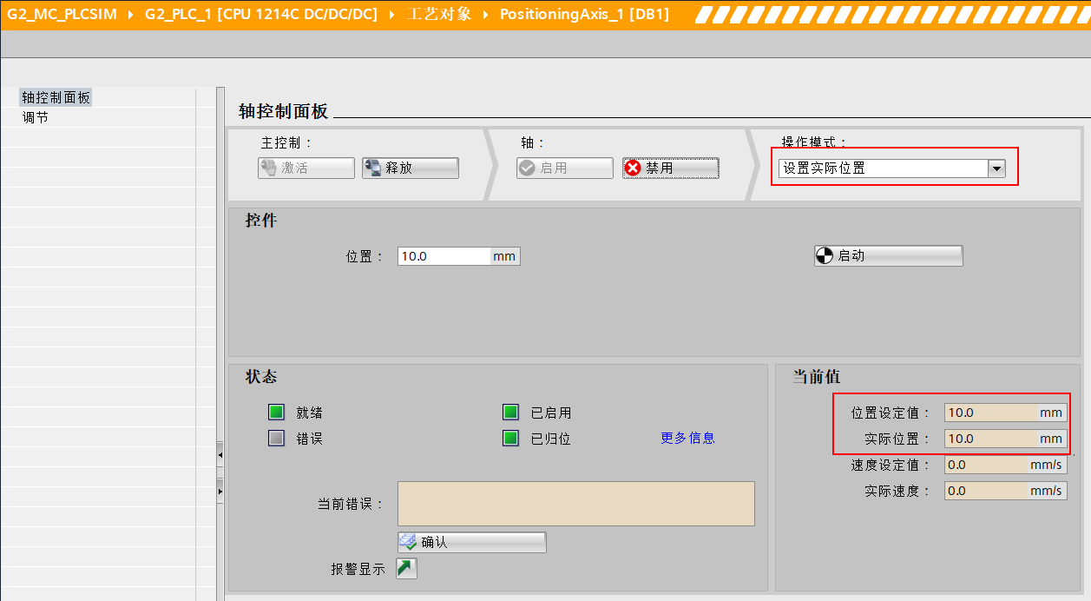Select 调节 in the left sidebar
This screenshot has width=1091, height=601.
[x=35, y=116]
